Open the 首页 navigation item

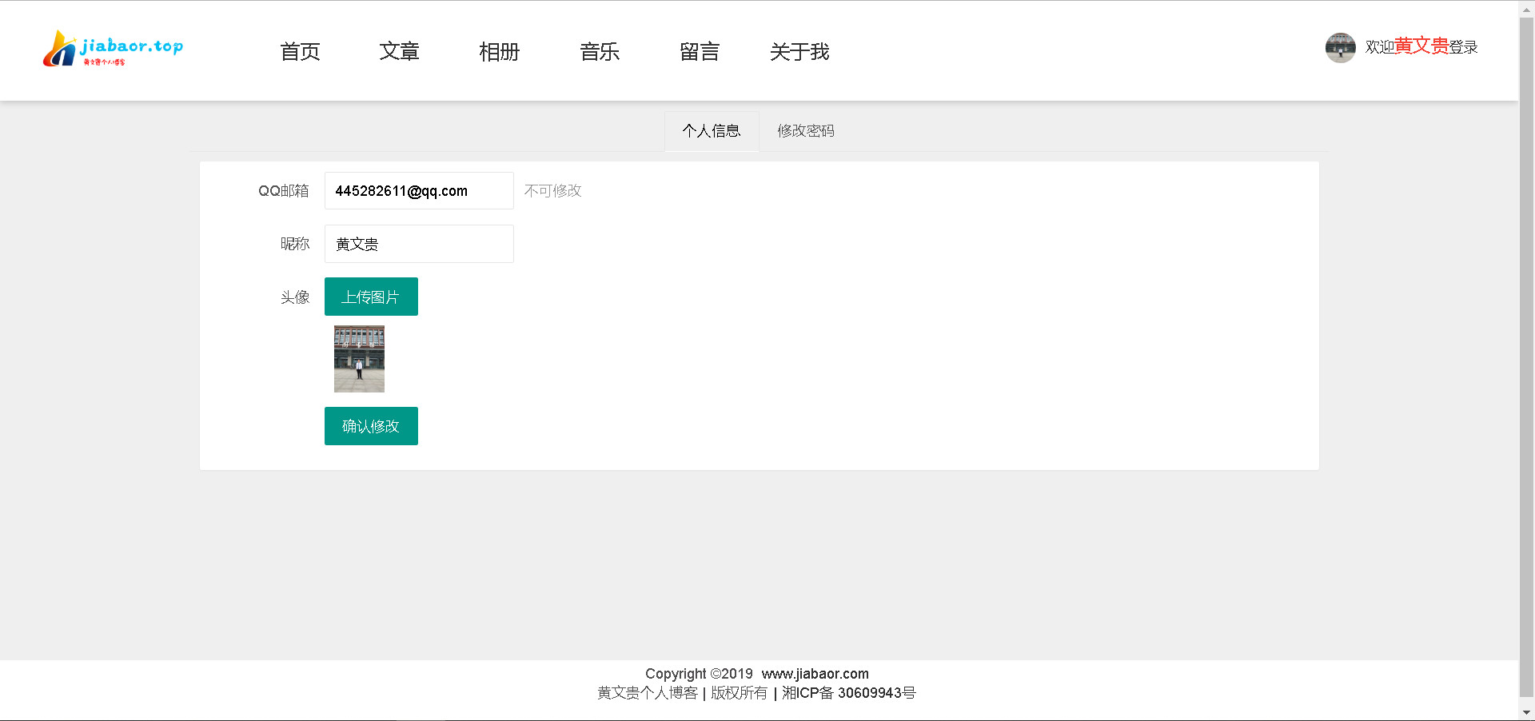[x=300, y=52]
